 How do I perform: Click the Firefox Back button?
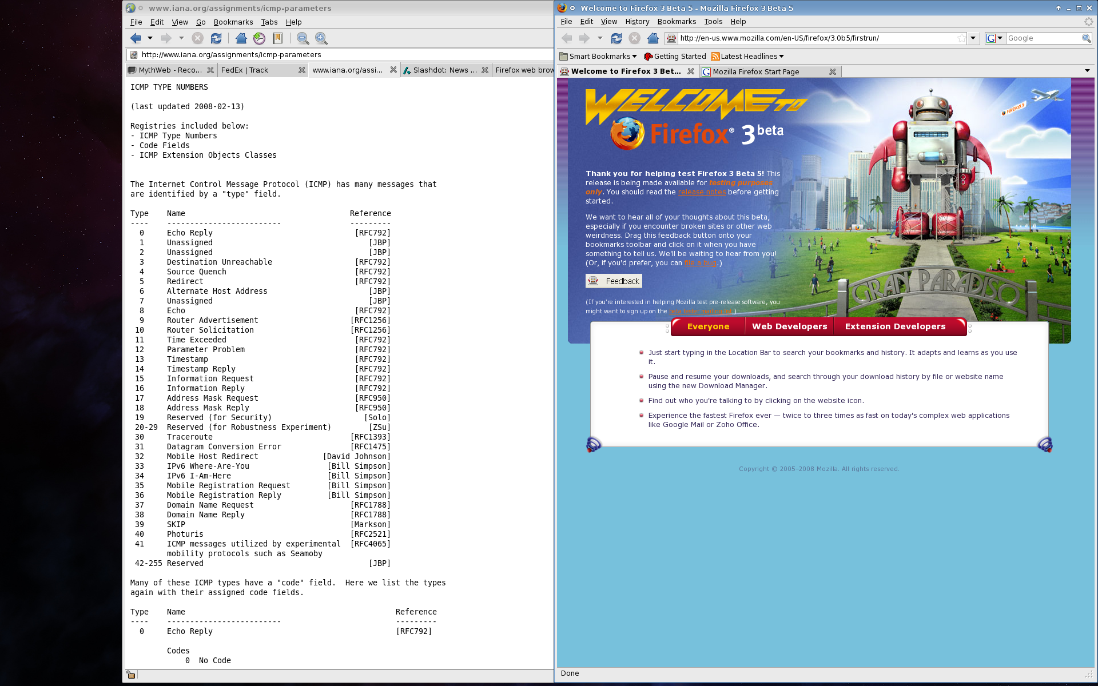click(567, 38)
